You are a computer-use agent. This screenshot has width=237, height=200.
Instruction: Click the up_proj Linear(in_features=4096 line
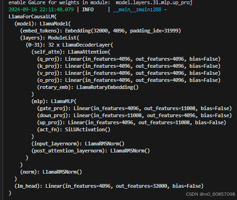(x=131, y=122)
